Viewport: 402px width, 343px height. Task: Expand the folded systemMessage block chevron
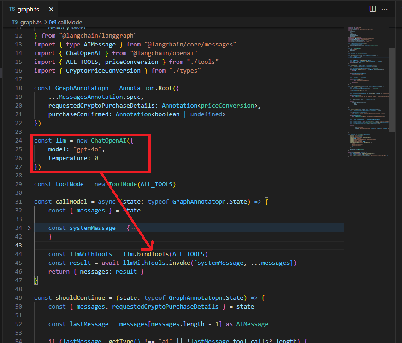[x=29, y=228]
